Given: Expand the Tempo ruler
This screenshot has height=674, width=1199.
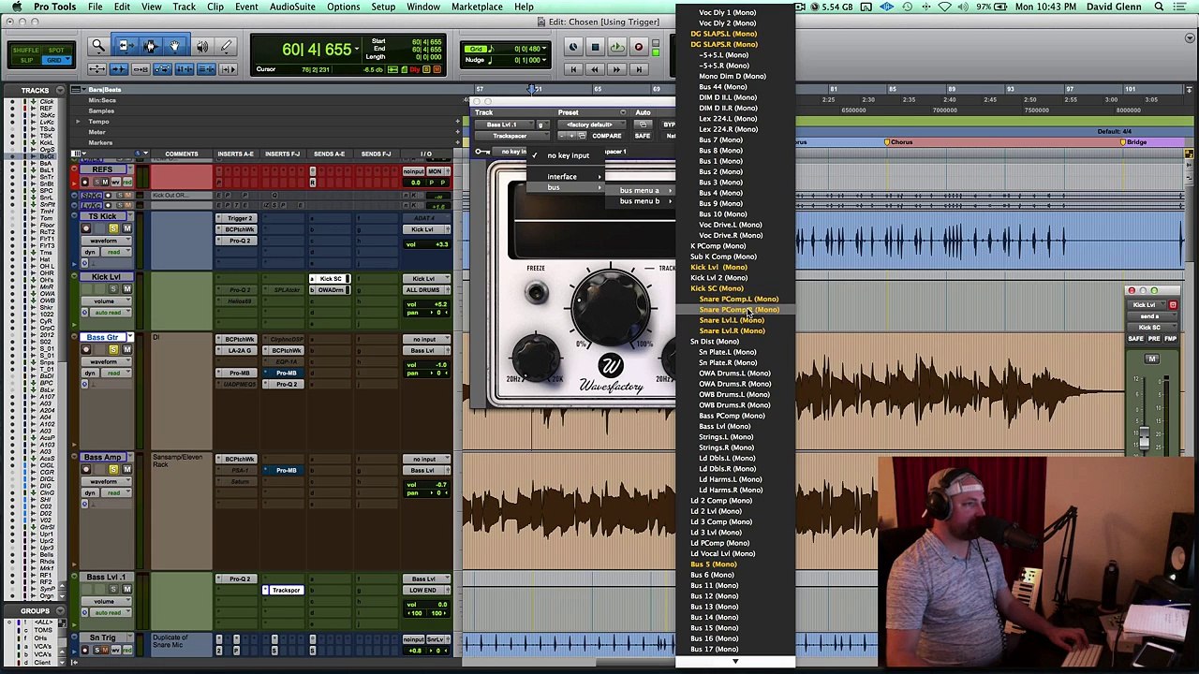Looking at the screenshot, I should pos(78,122).
